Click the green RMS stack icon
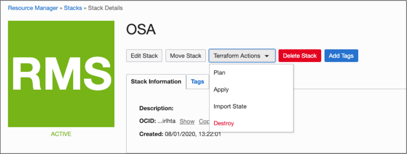 pos(61,74)
